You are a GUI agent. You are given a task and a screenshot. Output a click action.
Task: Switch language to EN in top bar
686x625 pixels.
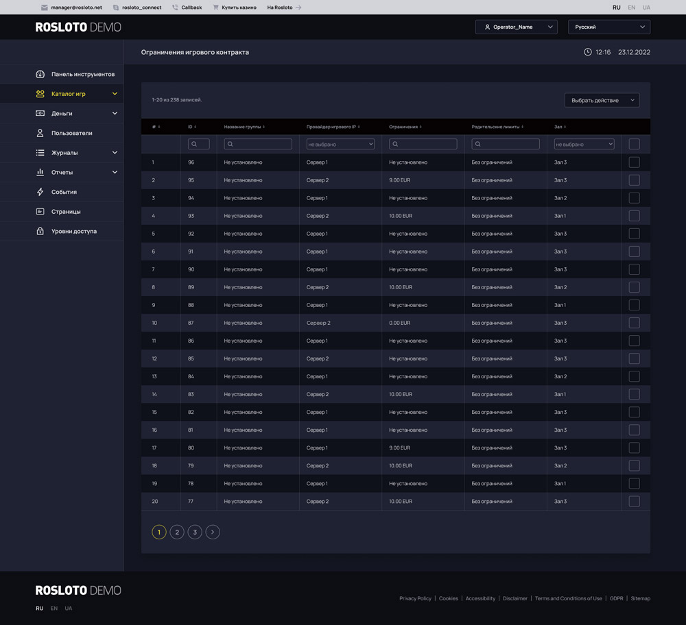click(631, 8)
